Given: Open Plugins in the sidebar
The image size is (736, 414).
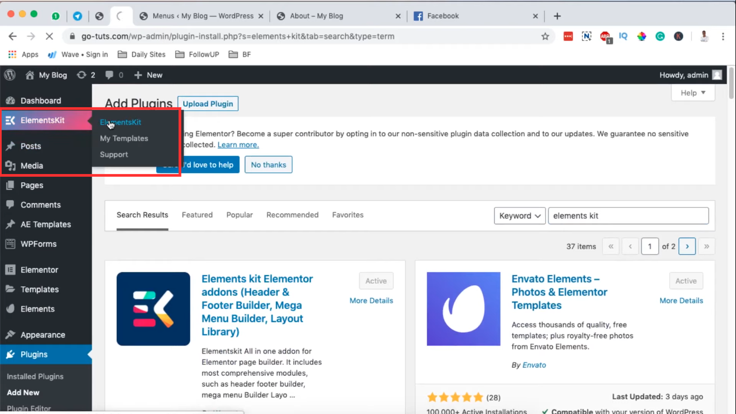Looking at the screenshot, I should 46,354.
